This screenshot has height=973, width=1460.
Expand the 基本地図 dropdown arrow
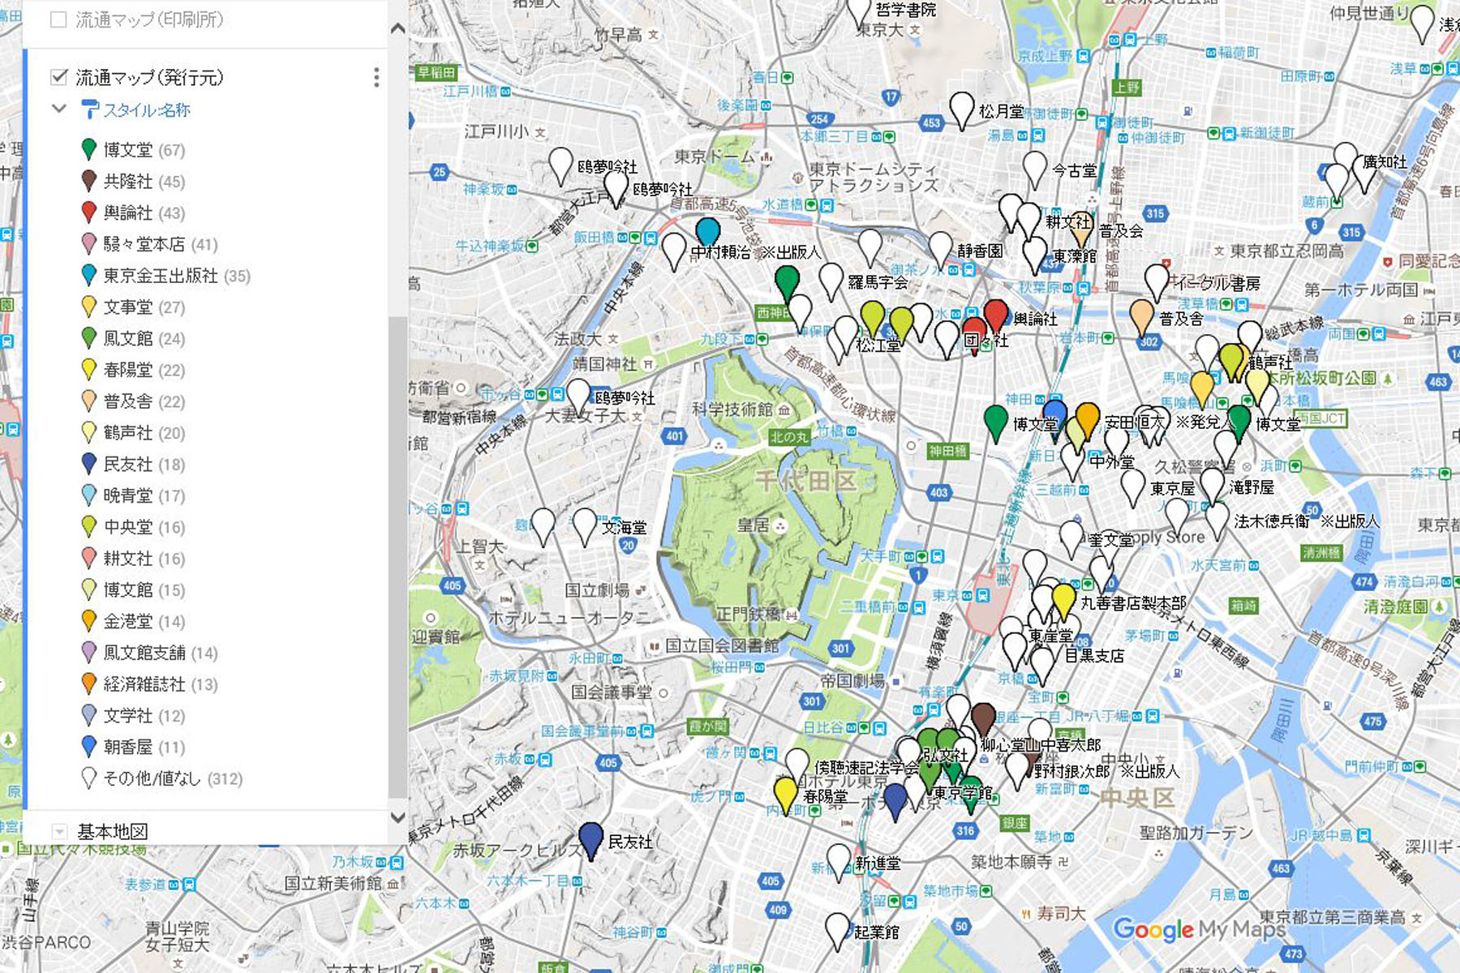tap(59, 831)
